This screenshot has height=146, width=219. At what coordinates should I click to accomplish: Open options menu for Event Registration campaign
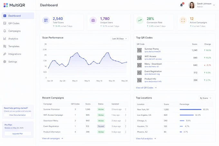point(126,126)
